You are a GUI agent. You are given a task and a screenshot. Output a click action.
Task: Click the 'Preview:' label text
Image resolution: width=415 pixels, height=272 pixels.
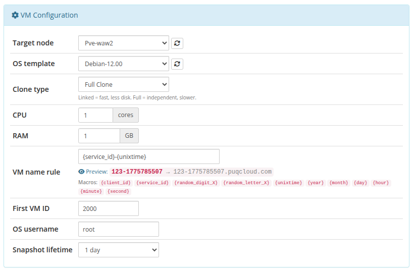97,172
